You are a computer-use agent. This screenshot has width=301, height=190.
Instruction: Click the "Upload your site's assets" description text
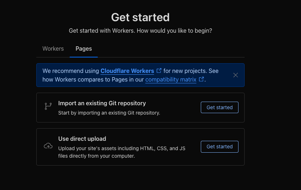click(x=121, y=148)
